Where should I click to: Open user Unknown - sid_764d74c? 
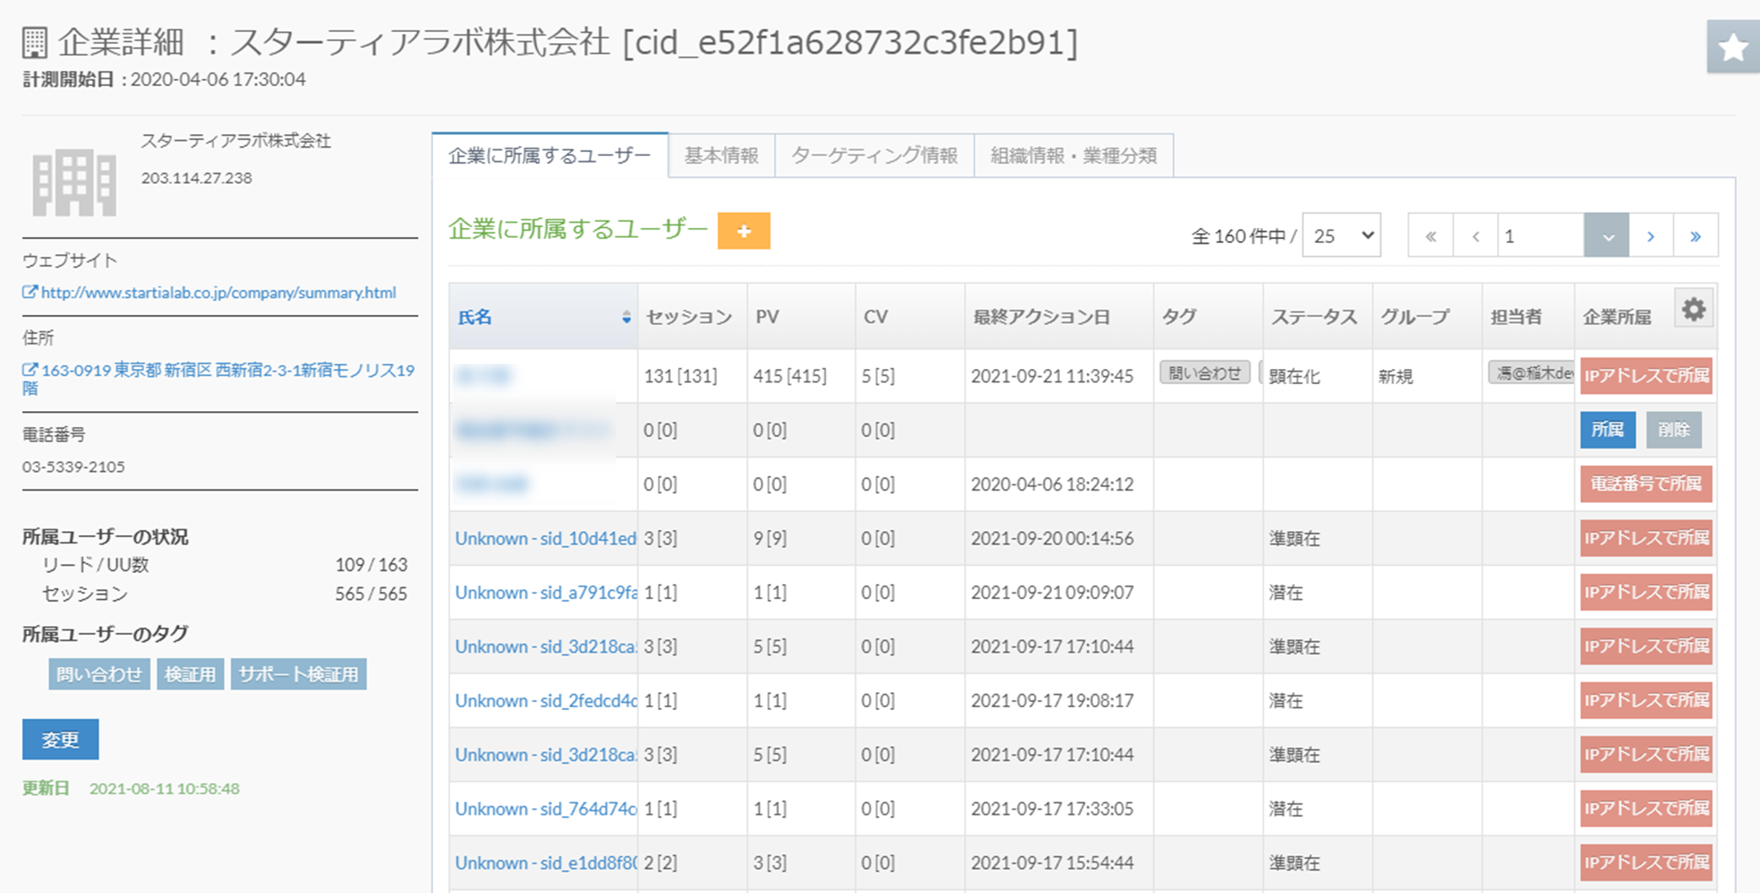pos(545,808)
